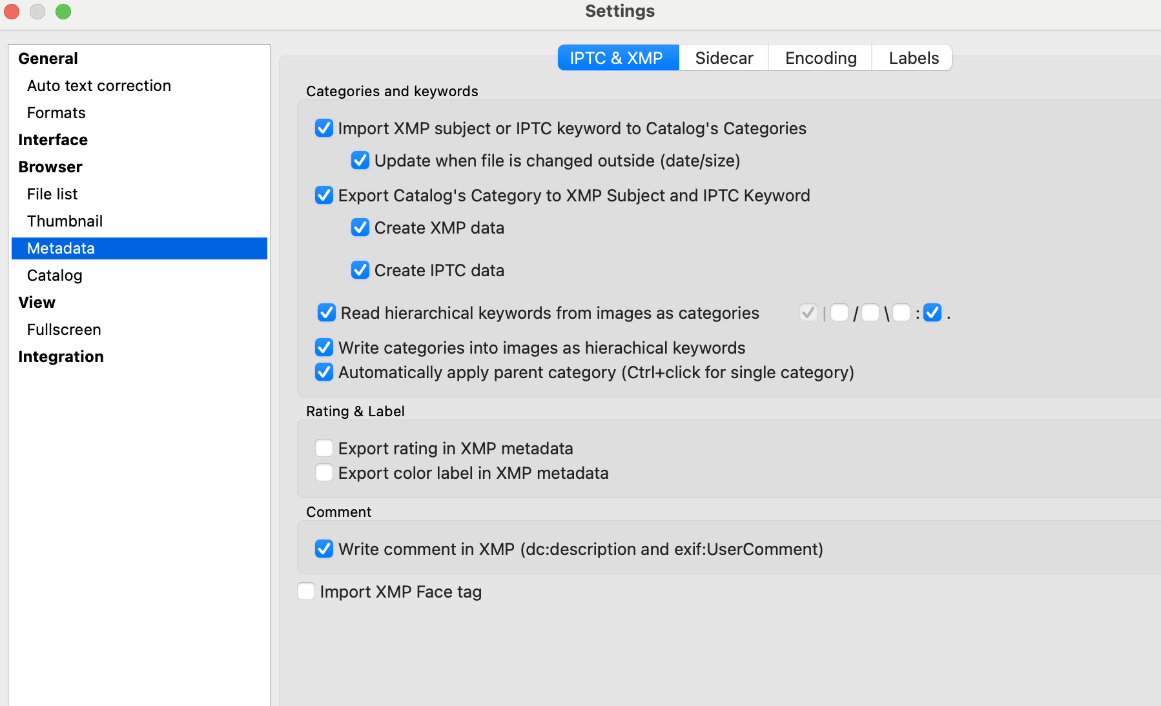This screenshot has height=706, width=1161.
Task: Enable Export color label in XMP metadata
Action: 324,473
